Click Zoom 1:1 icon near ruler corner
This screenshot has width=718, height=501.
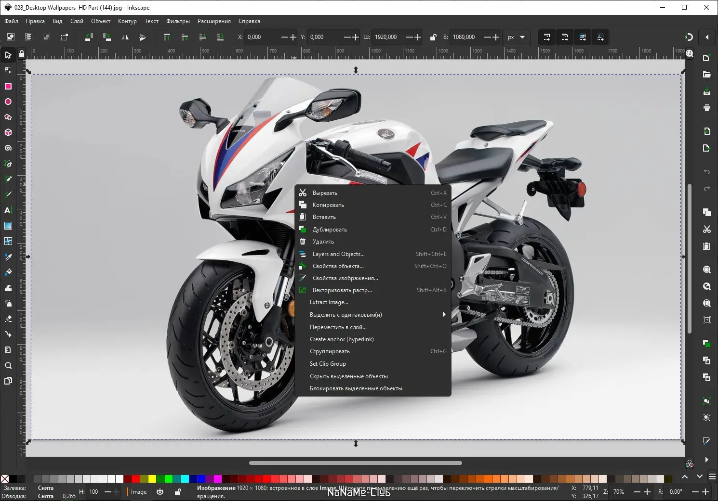[x=690, y=53]
